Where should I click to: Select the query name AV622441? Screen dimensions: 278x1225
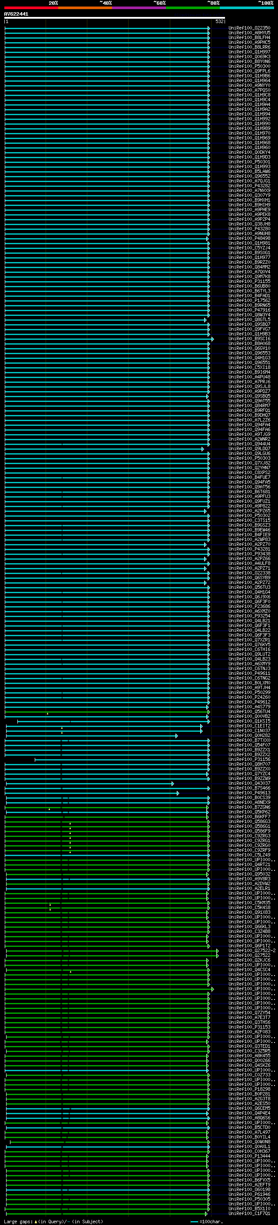[x=16, y=14]
